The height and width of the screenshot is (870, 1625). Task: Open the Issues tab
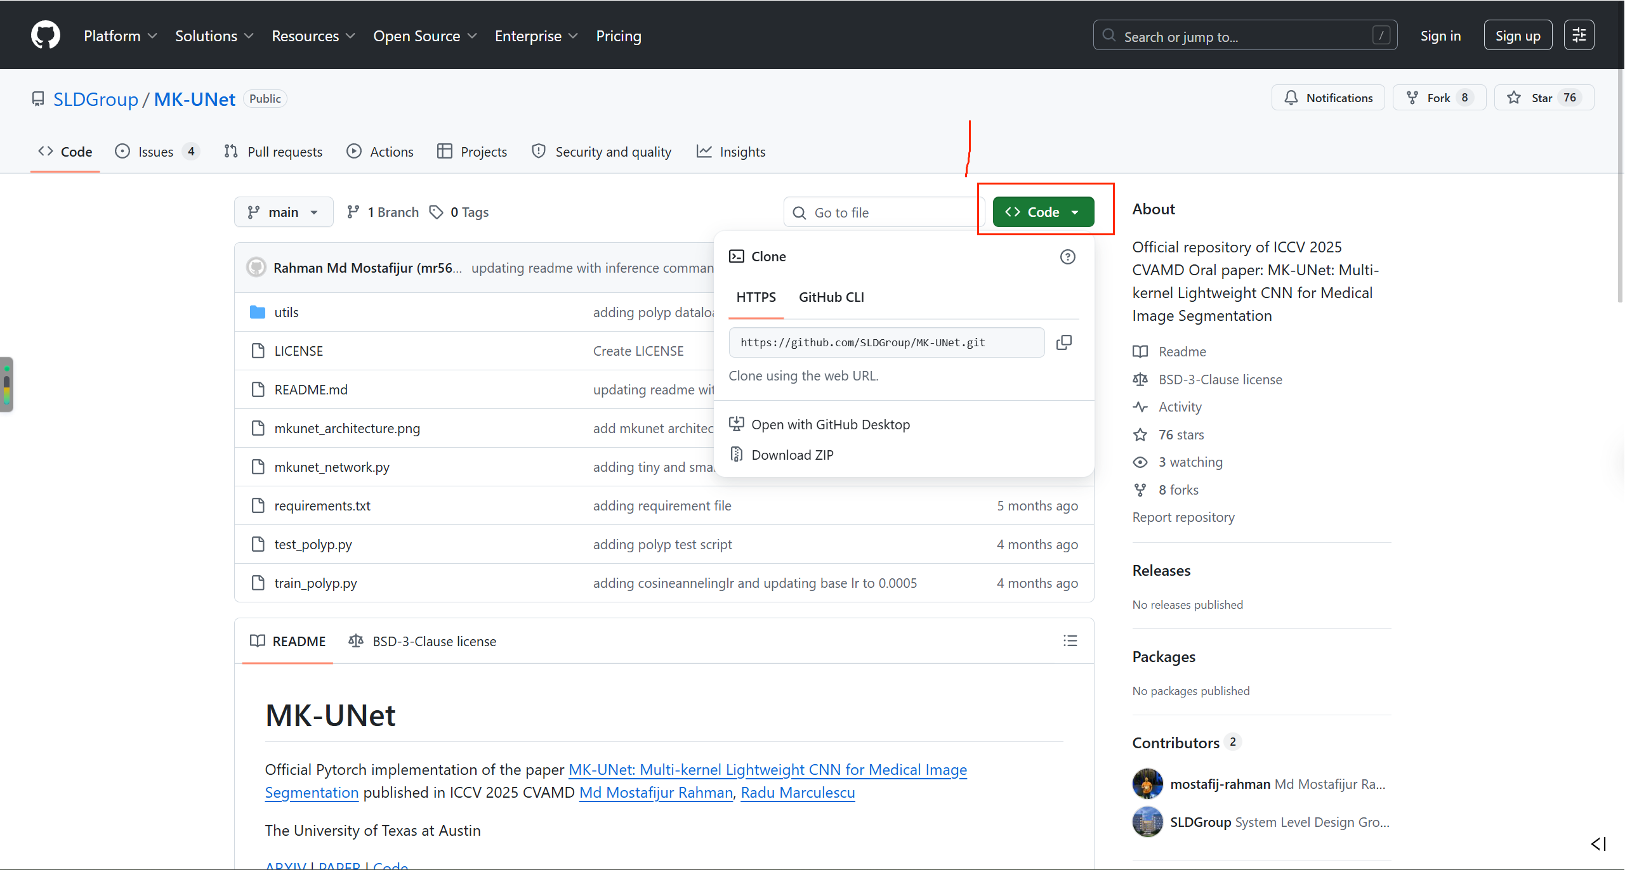(157, 152)
